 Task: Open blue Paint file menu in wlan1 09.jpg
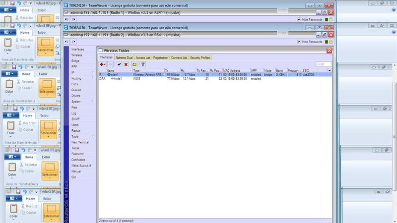(x=8, y=32)
